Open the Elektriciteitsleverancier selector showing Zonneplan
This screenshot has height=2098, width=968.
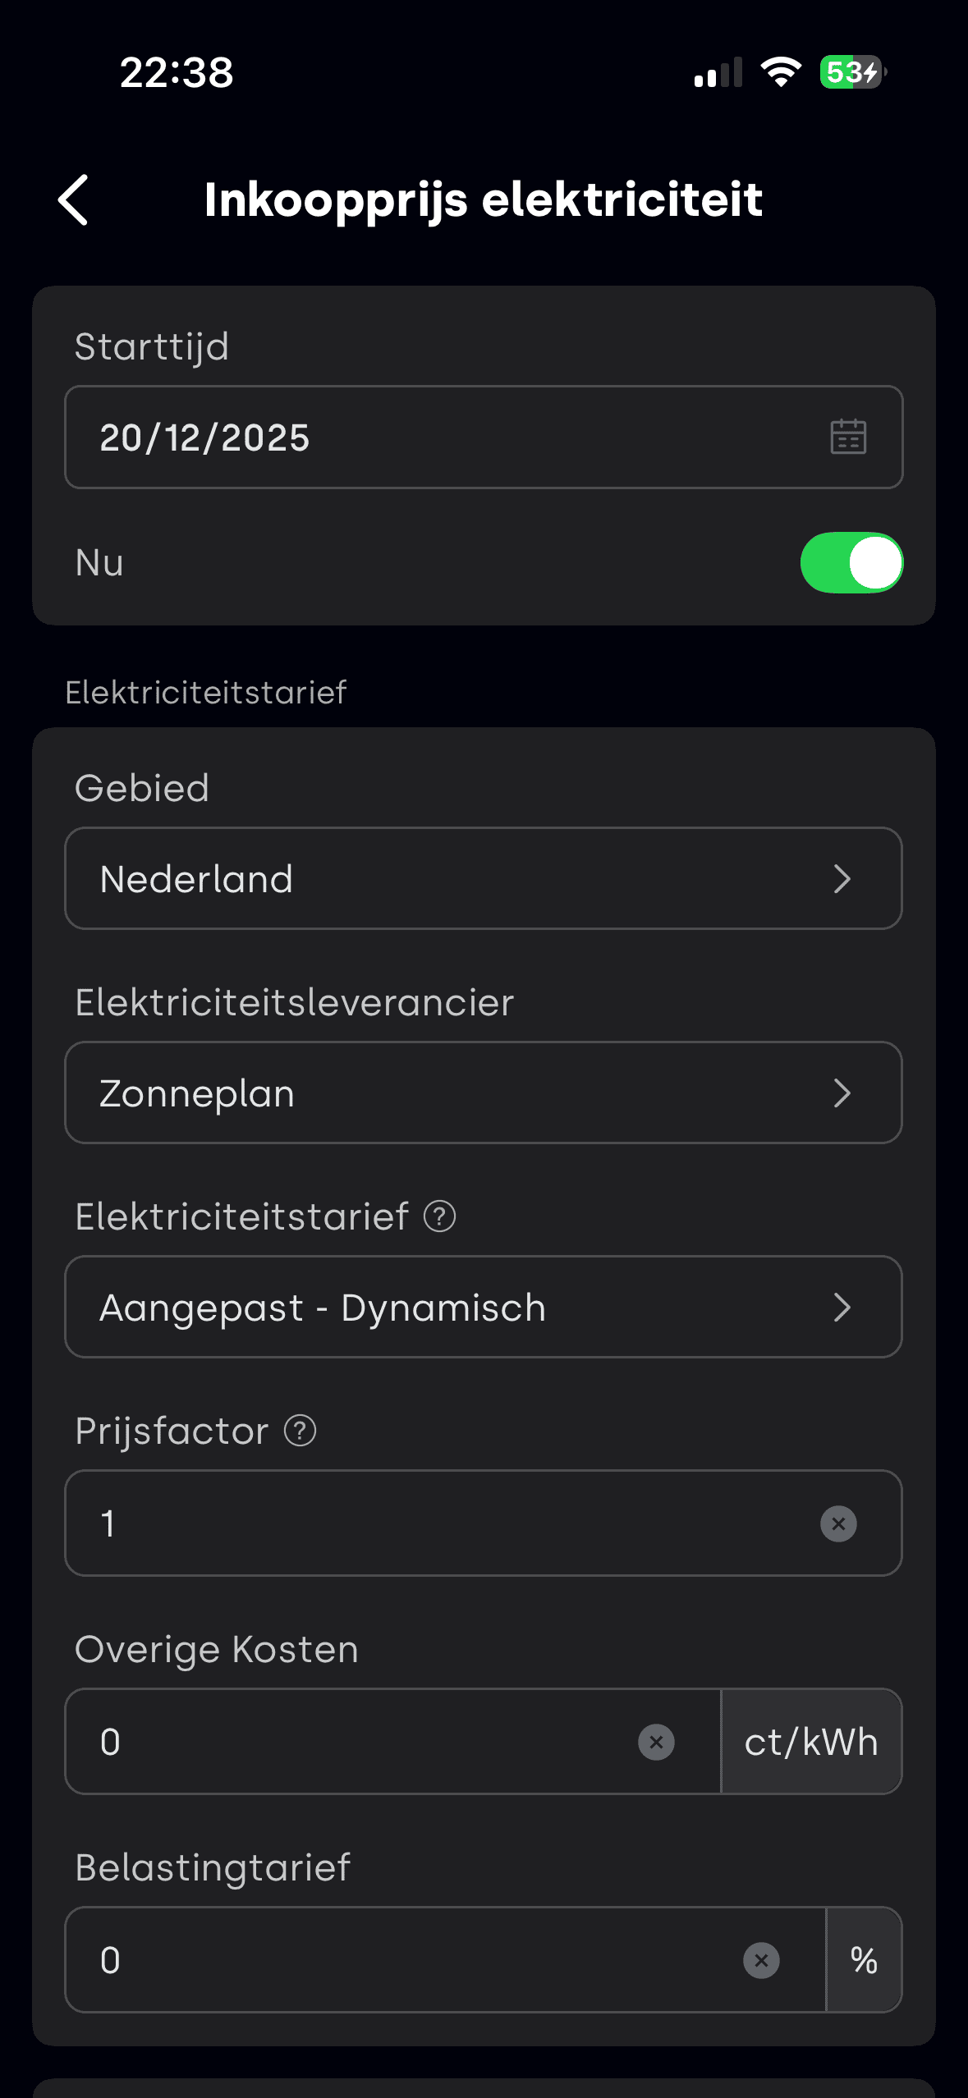(x=483, y=1093)
